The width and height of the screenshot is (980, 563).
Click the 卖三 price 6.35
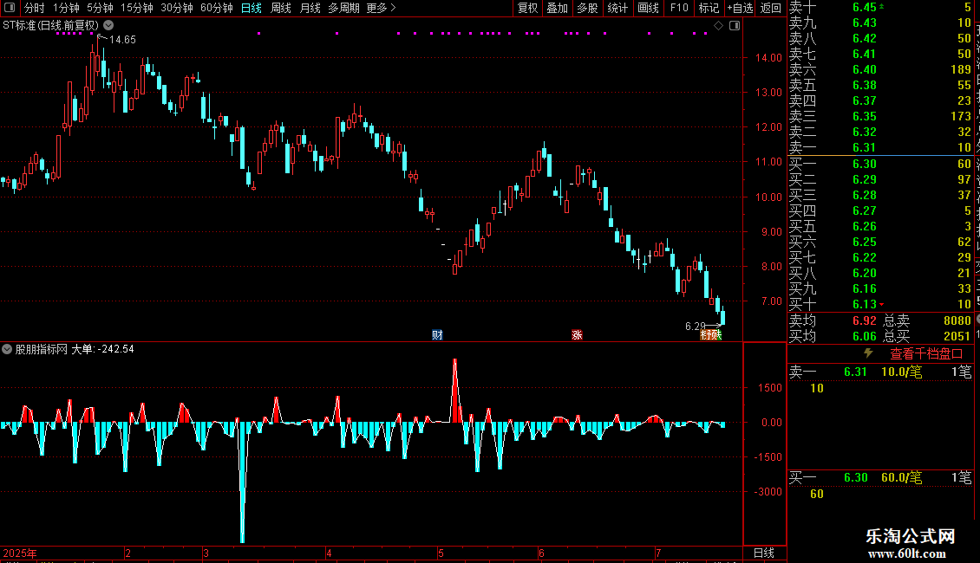(x=865, y=116)
